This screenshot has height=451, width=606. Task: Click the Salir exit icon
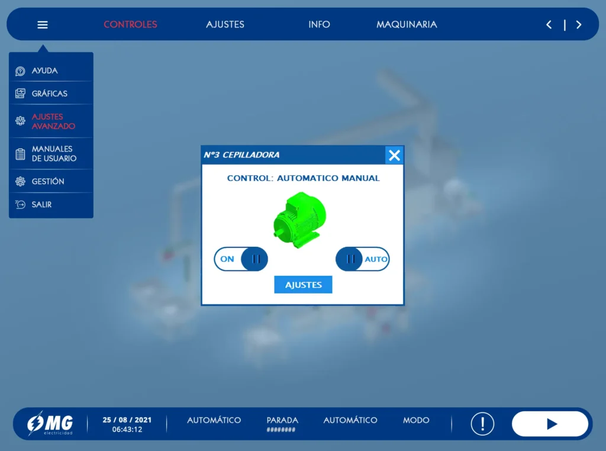coord(20,204)
